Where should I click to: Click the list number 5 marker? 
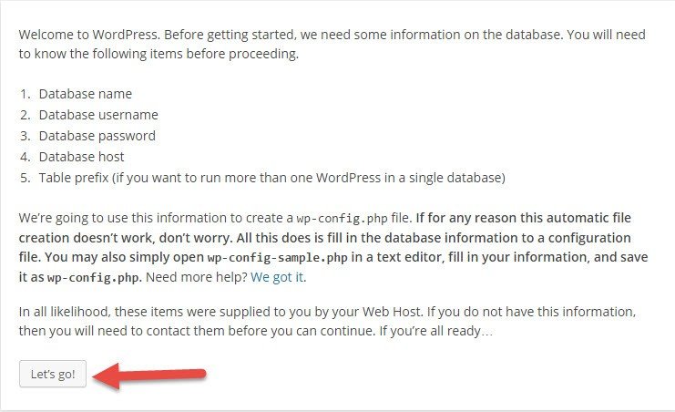tap(25, 176)
